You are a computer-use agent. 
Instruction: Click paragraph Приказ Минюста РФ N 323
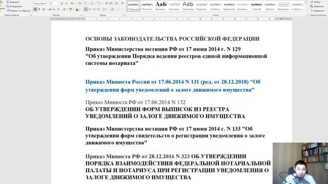tap(178, 167)
